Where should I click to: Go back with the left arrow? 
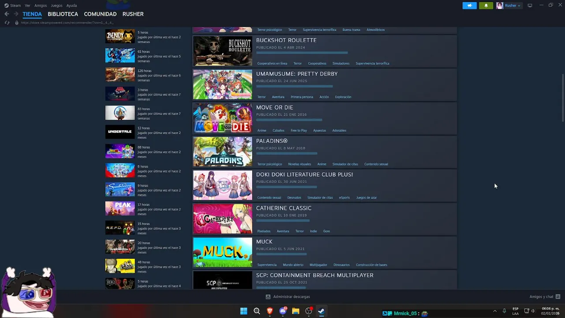(7, 14)
